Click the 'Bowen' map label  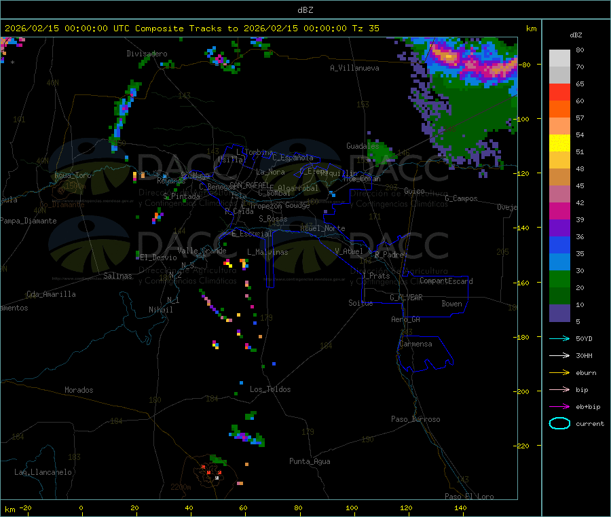[x=451, y=304]
